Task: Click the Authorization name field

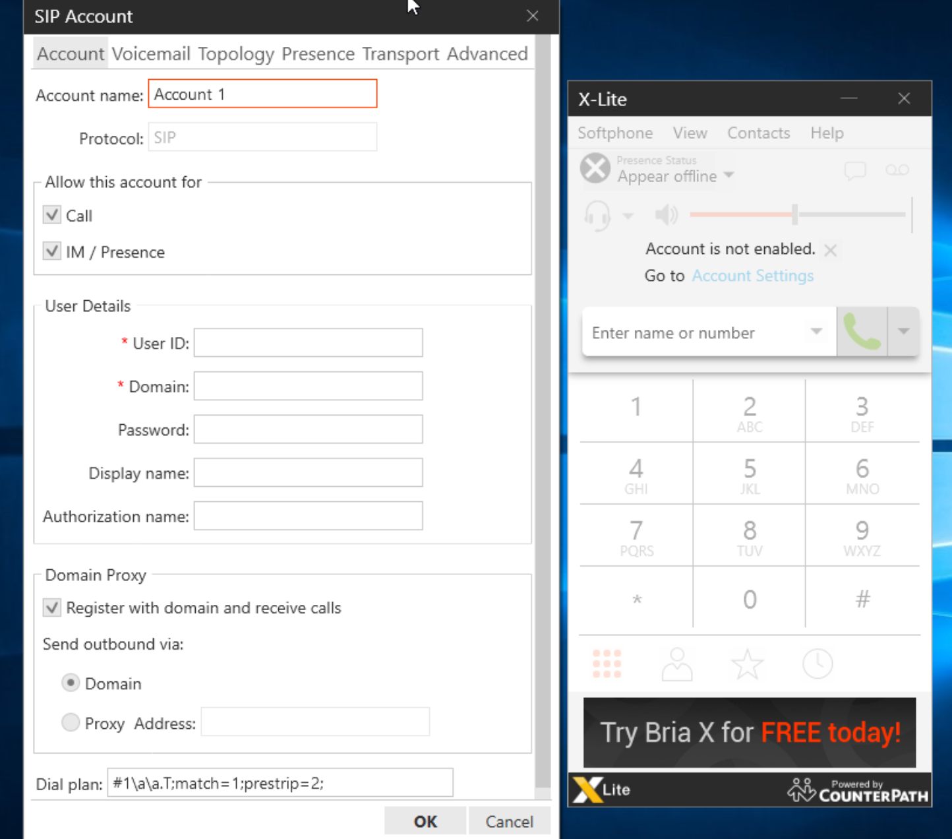Action: (x=308, y=516)
